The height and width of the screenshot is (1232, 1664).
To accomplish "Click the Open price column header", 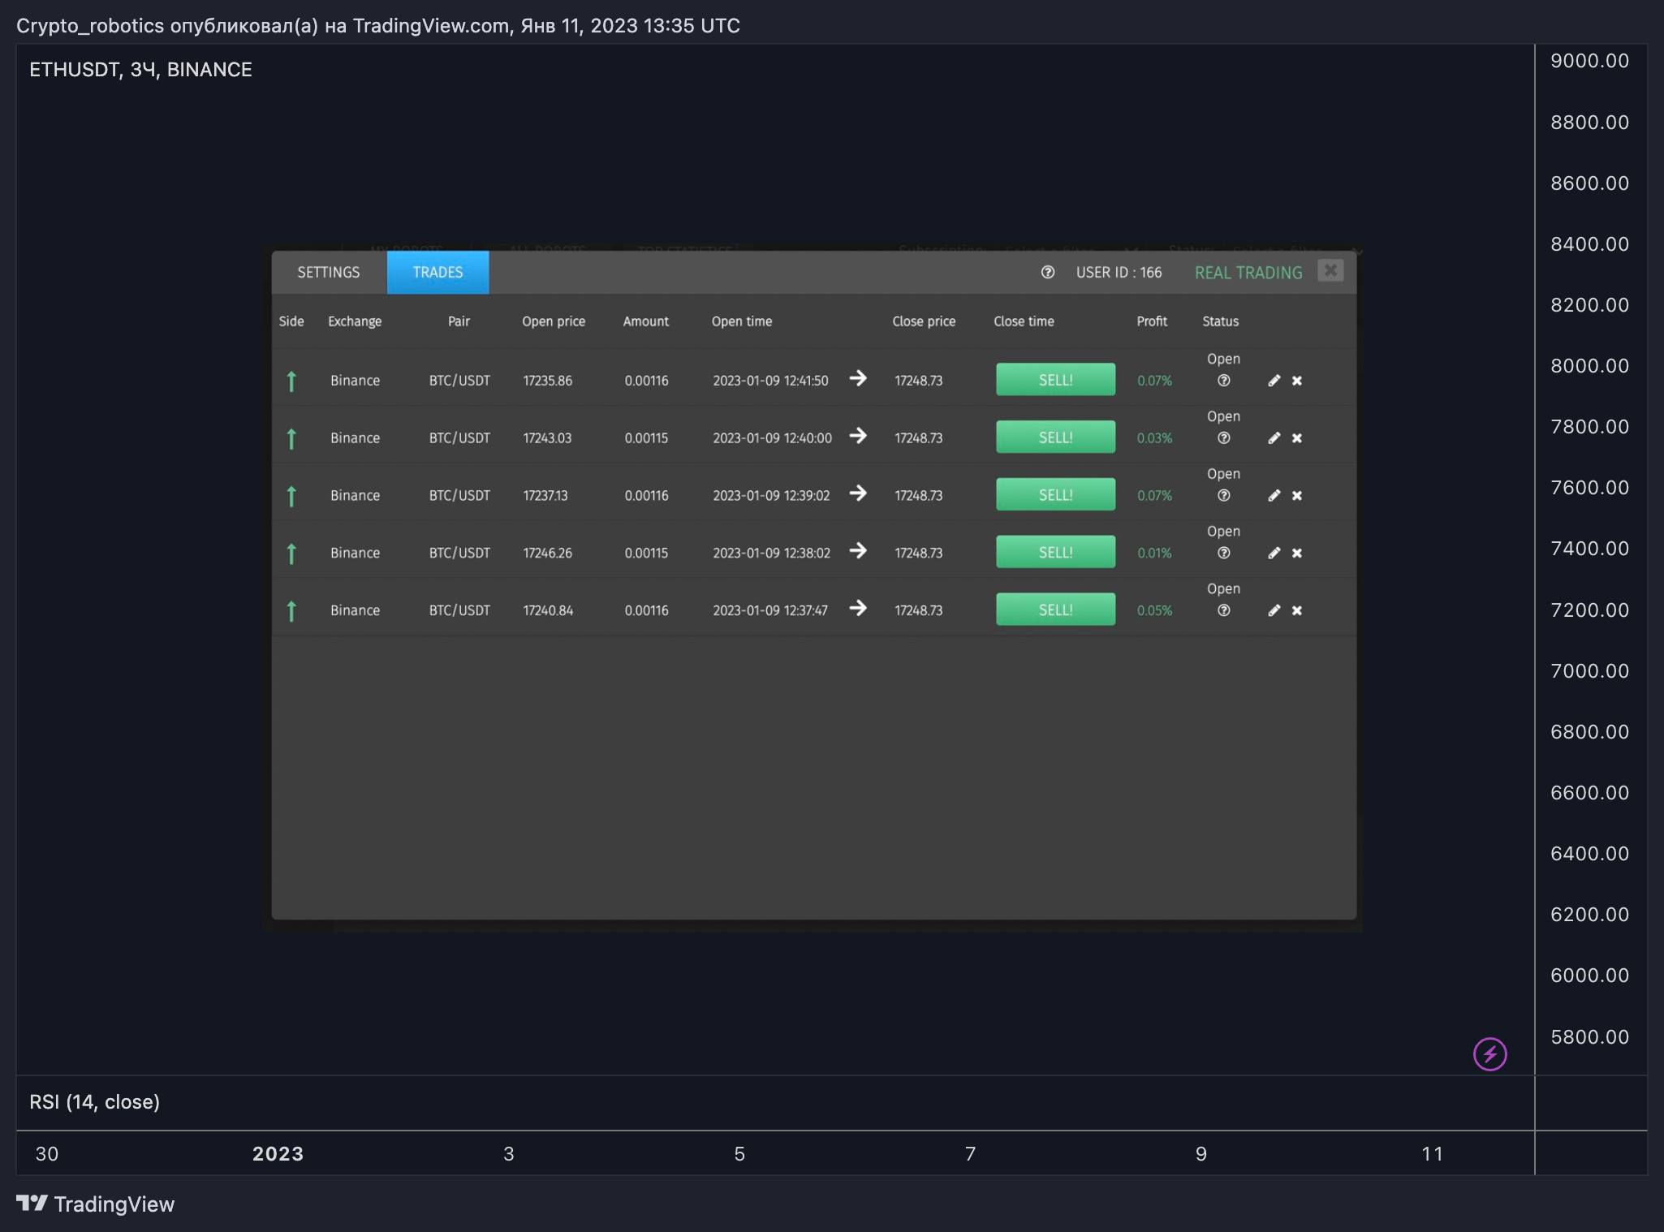I will point(554,321).
